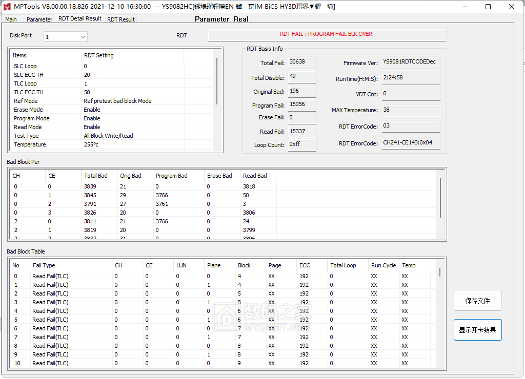Click the Total Fail value field
Viewport: 525px width, 379px height.
tap(302, 62)
